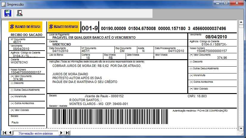
Task: Click PAGUE EM DIA E MANTENHA O SEU CRÉDITO
Action: point(85,82)
